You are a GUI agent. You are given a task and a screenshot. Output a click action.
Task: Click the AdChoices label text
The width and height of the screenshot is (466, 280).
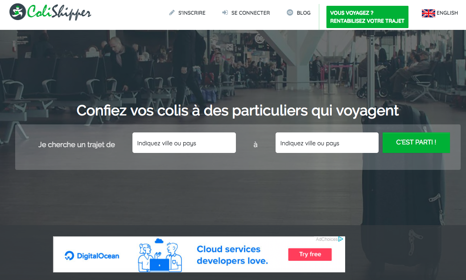point(326,239)
